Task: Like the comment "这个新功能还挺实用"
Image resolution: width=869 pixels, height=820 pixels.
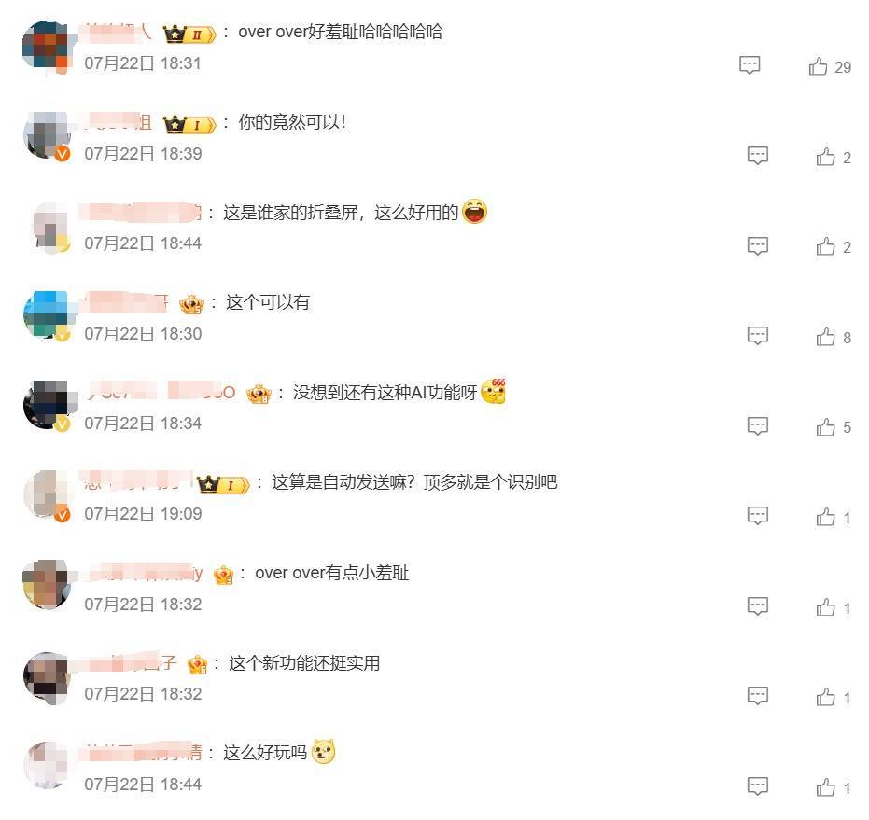Action: coord(825,697)
